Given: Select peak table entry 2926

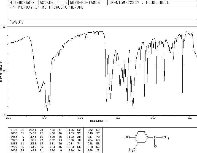Looking at the screenshot, I should coord(14,140).
